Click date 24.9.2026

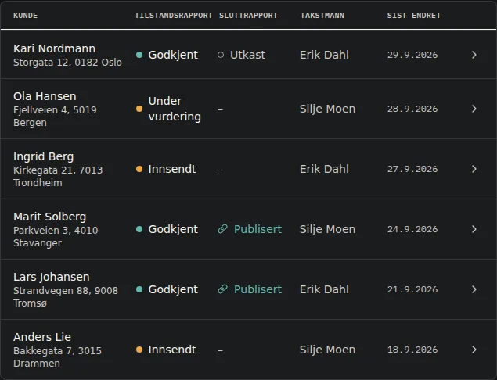coord(412,229)
